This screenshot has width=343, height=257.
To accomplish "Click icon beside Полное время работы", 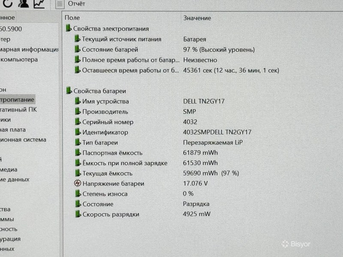I will [x=78, y=59].
